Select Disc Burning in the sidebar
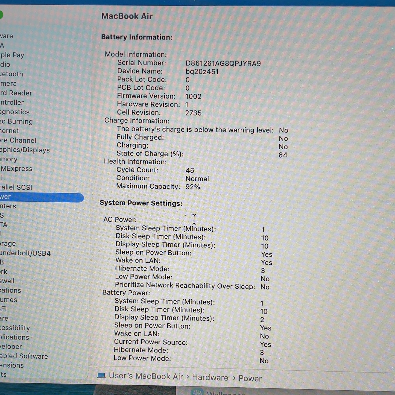 click(x=16, y=121)
